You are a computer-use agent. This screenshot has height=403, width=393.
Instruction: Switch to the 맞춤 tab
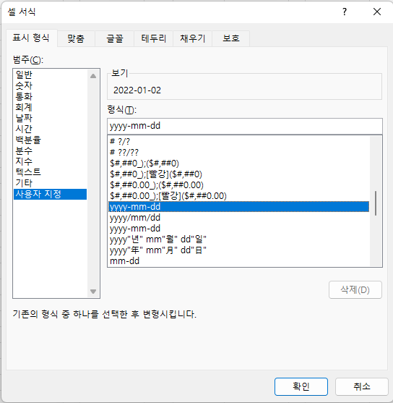point(76,38)
